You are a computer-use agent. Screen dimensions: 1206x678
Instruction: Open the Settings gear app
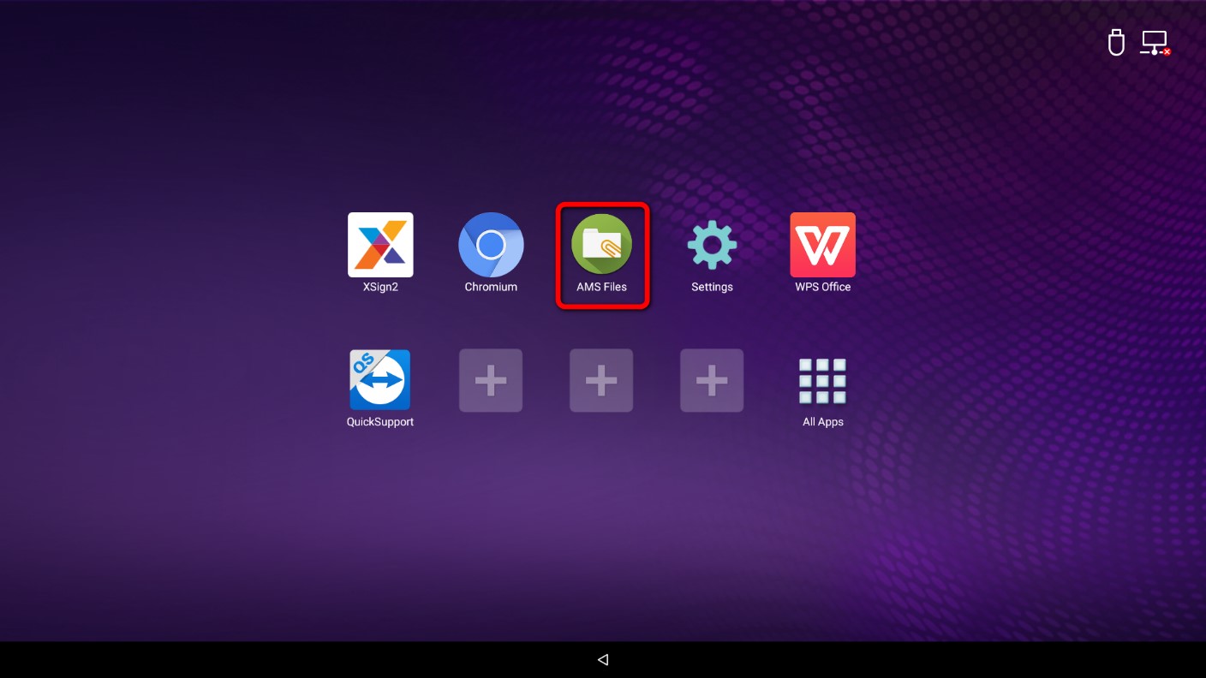click(712, 245)
